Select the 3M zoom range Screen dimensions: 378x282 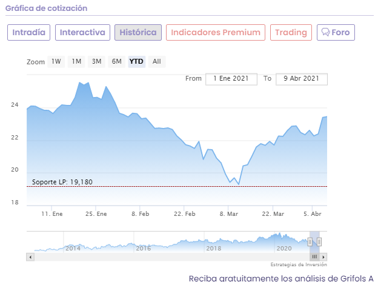[x=96, y=61]
